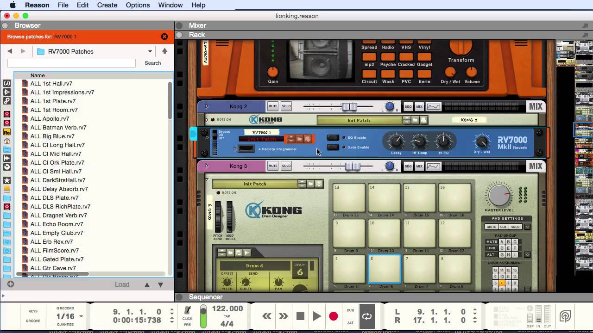Click the Load button in browser
This screenshot has height=333, width=593.
[122, 284]
